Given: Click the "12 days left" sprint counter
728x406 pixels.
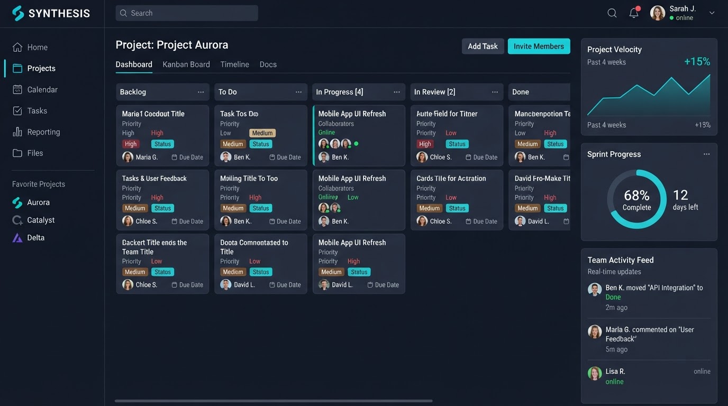Looking at the screenshot, I should click(685, 200).
